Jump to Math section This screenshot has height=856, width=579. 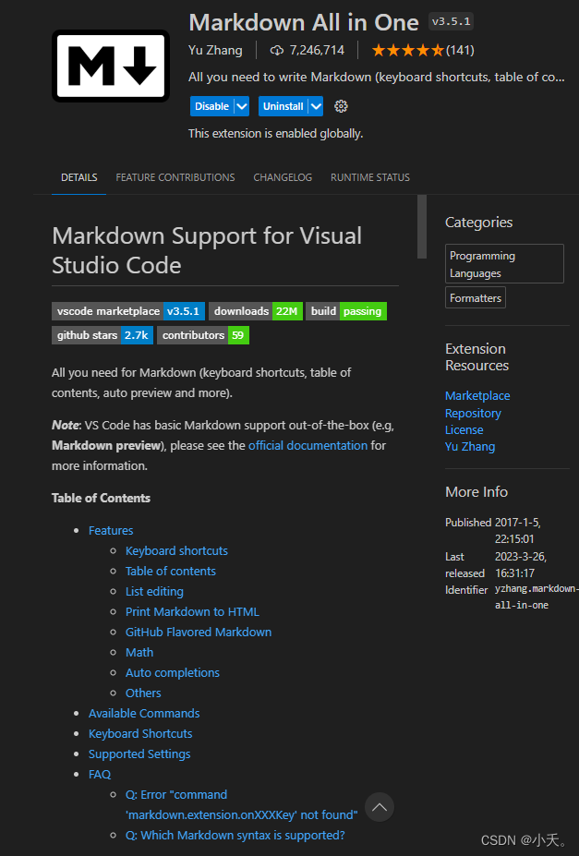pyautogui.click(x=139, y=652)
